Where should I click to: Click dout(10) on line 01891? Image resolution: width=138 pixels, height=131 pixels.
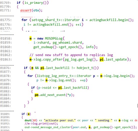(31, 120)
